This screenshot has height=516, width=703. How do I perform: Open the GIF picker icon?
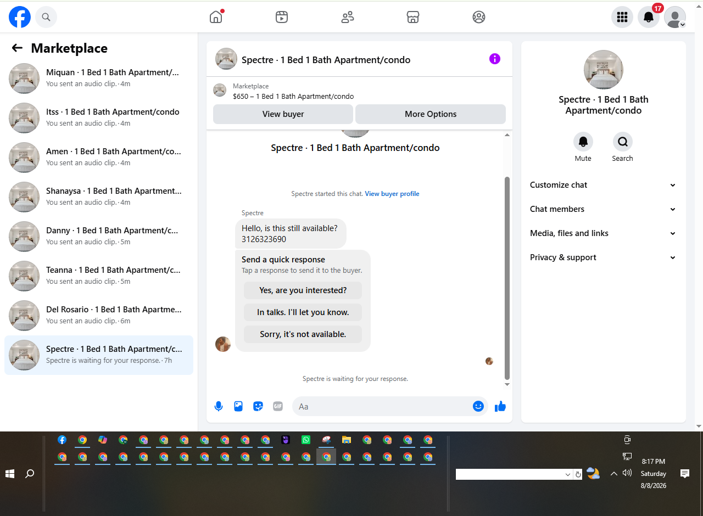278,406
